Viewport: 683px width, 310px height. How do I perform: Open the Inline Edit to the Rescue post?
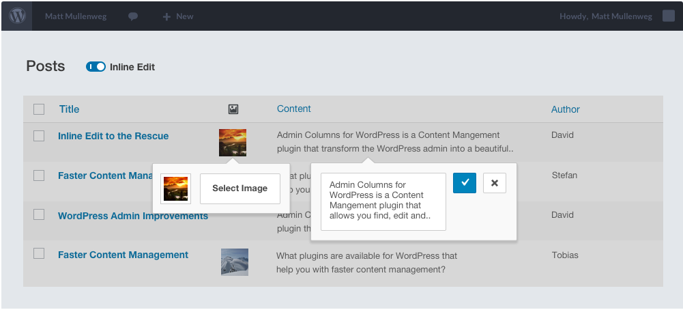pyautogui.click(x=113, y=136)
